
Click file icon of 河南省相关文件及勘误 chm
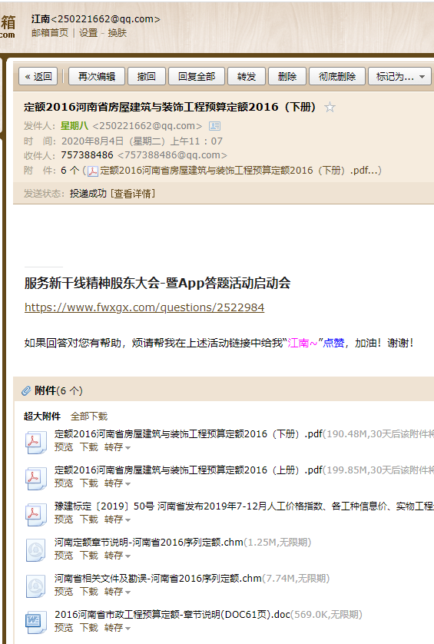pos(36,586)
